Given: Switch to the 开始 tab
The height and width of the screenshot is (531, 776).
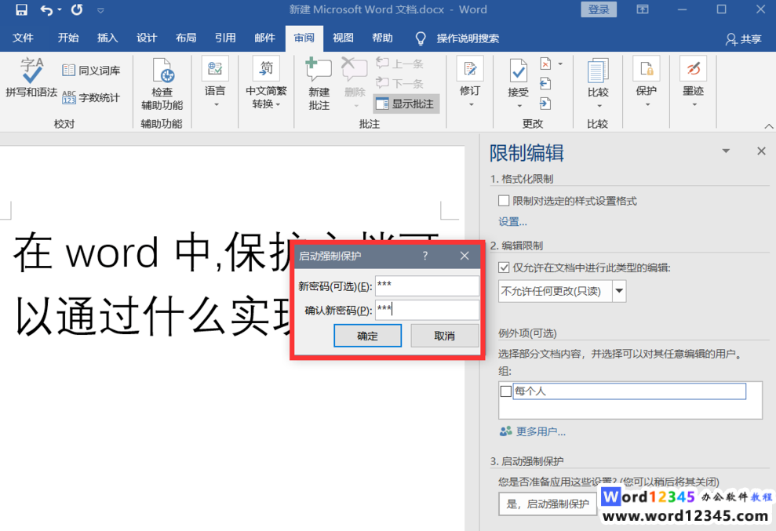Looking at the screenshot, I should [67, 38].
